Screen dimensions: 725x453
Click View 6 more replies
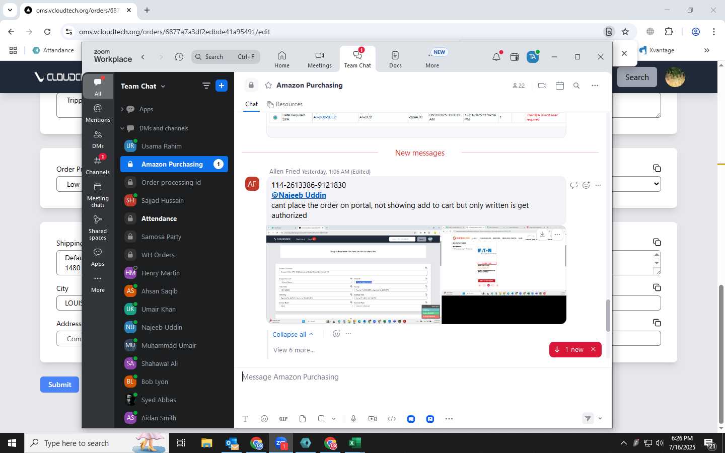coord(294,350)
